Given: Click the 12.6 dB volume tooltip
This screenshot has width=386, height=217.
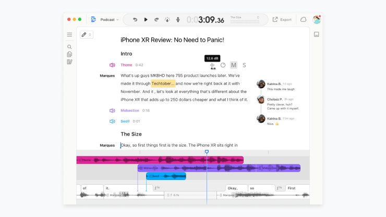Looking at the screenshot, I should point(212,58).
